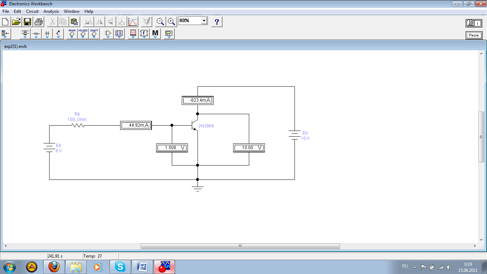Open Word from the taskbar
Image resolution: width=487 pixels, height=274 pixels.
click(x=142, y=267)
